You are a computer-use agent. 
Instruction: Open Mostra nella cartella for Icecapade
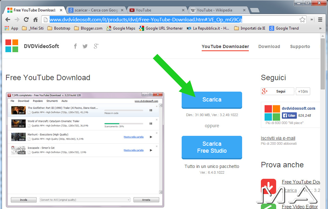coord(134,150)
